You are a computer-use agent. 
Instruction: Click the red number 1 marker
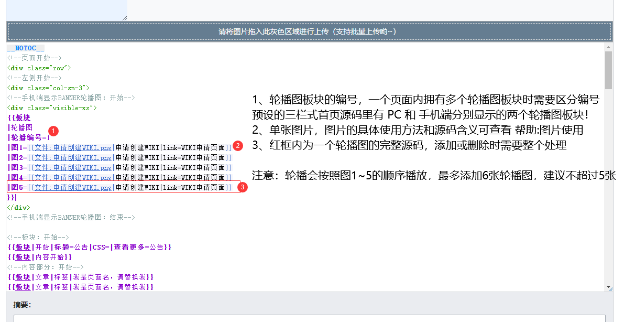(x=53, y=130)
